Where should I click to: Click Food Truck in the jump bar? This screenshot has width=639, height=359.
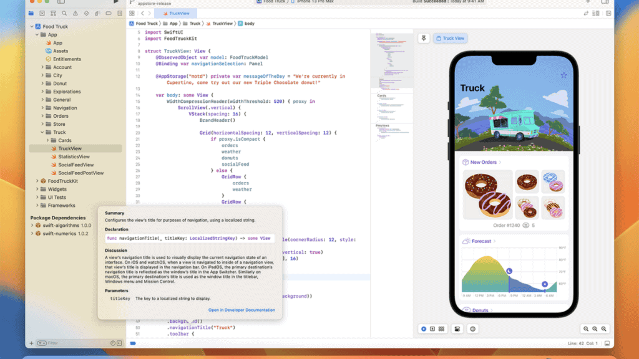(x=143, y=24)
